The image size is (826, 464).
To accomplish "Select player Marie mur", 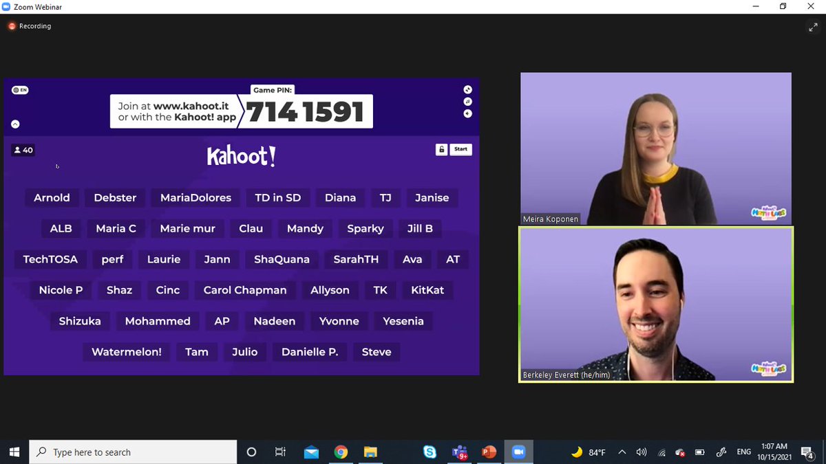I will point(188,229).
